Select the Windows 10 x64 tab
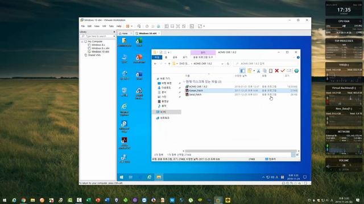Screen dimensions: 364x204 click(147, 33)
